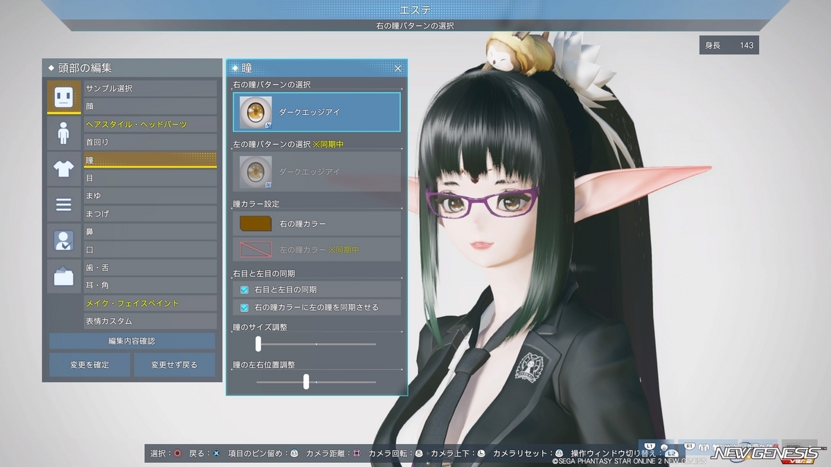Click the カメラ回転 stick icon
831x467 pixels.
click(418, 453)
